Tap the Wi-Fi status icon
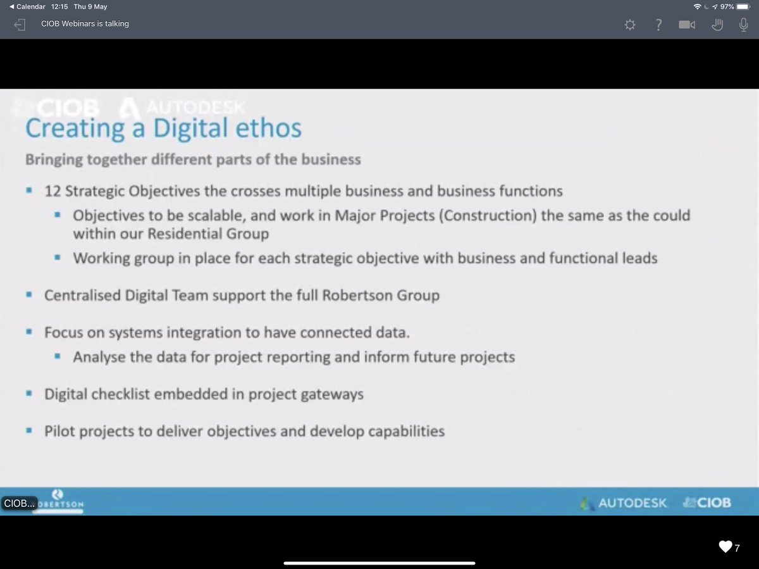The height and width of the screenshot is (569, 759). pos(698,6)
